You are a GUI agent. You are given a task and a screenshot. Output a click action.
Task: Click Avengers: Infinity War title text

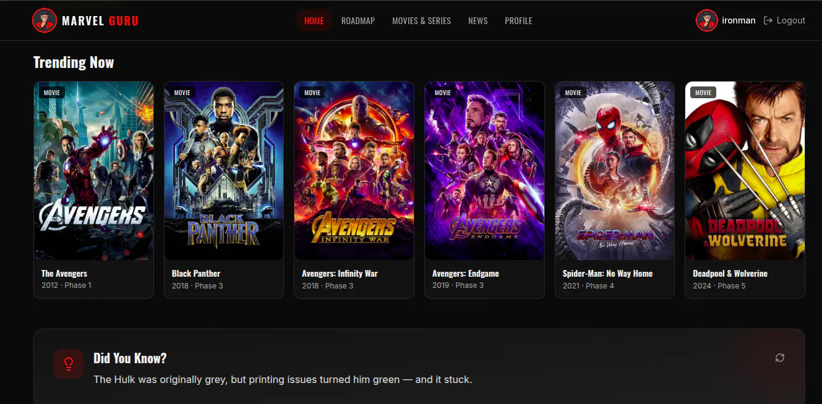(340, 273)
